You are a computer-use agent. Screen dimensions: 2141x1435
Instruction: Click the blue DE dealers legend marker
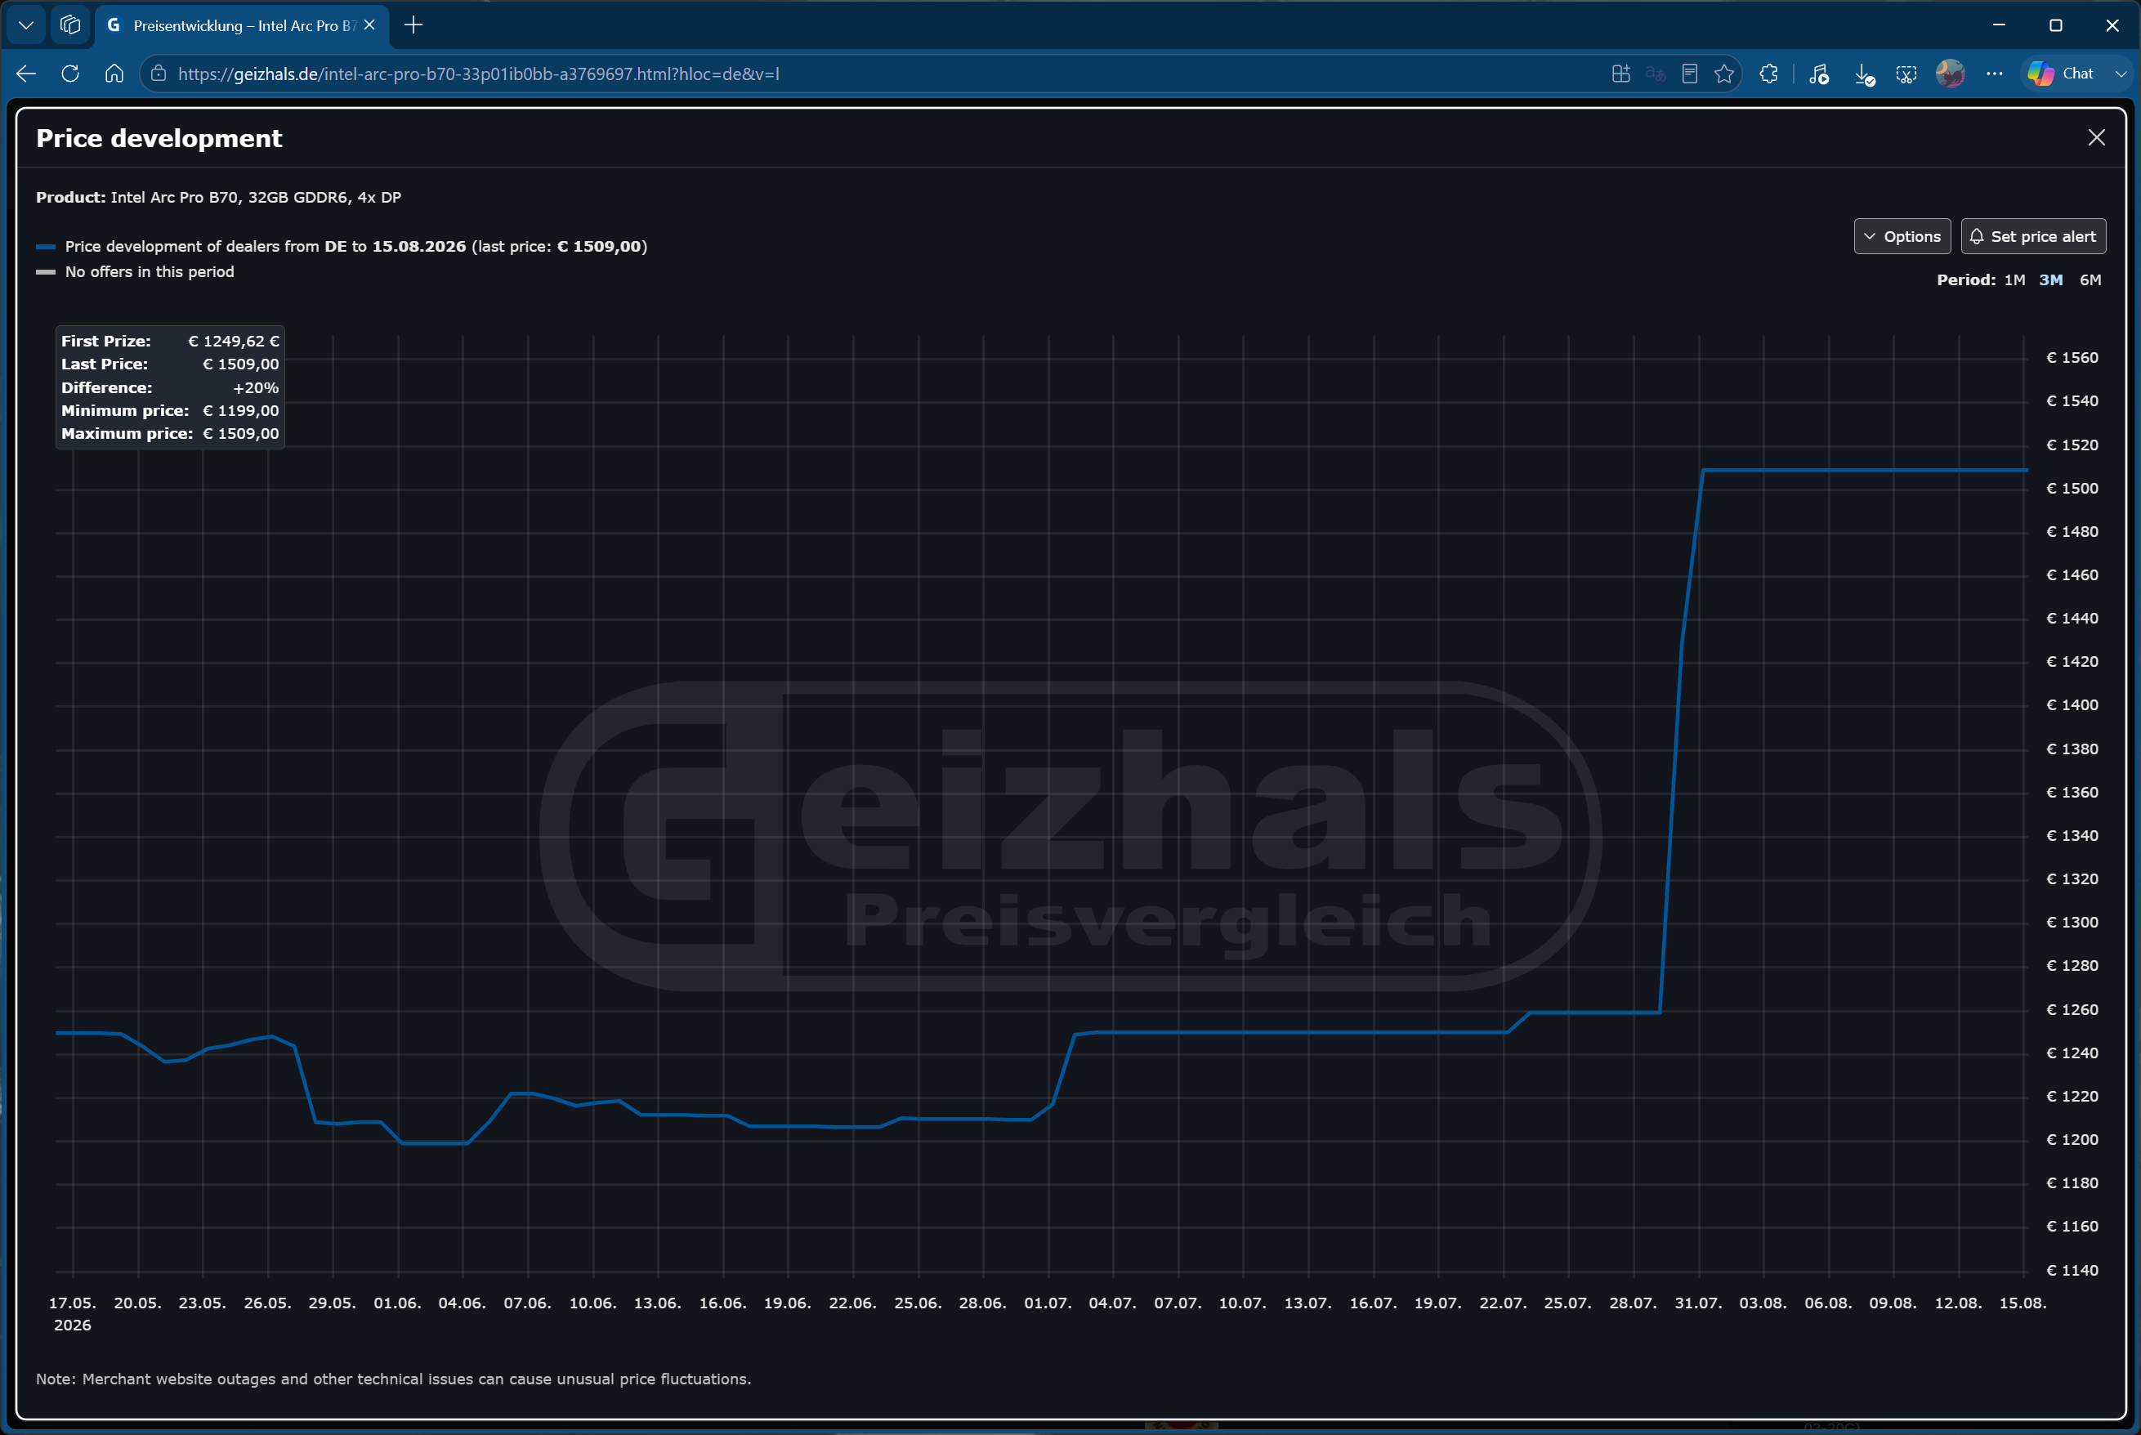46,247
